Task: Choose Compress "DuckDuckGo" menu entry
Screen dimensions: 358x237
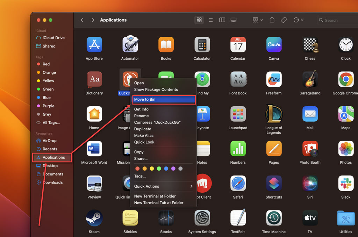Action: coord(163,122)
